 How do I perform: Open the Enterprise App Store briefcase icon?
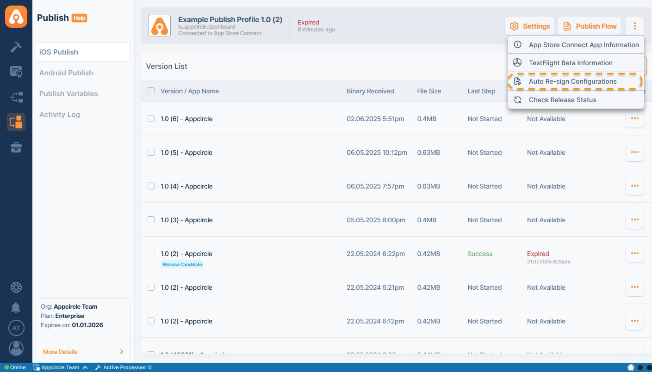click(x=16, y=147)
